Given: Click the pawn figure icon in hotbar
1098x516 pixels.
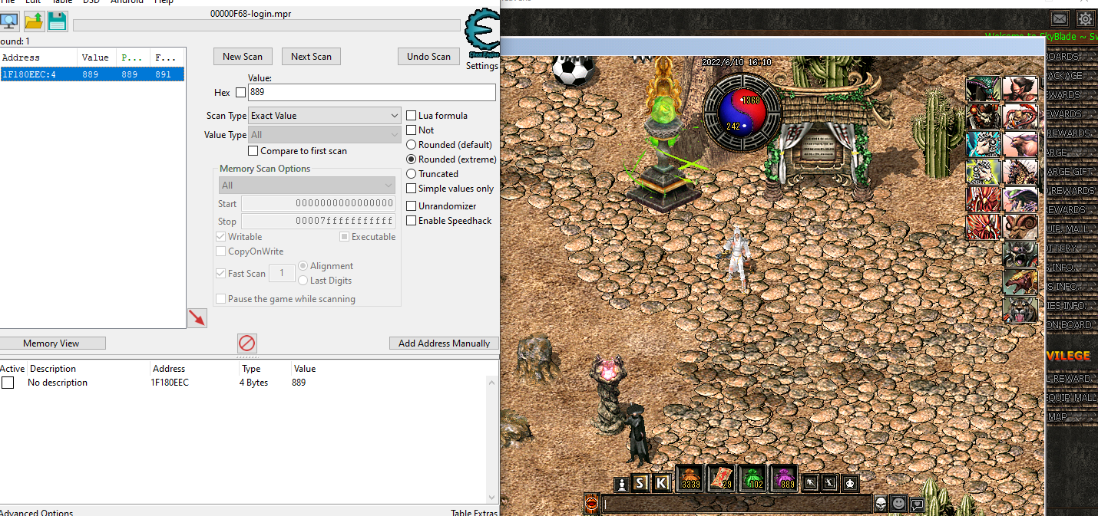Looking at the screenshot, I should pos(622,483).
